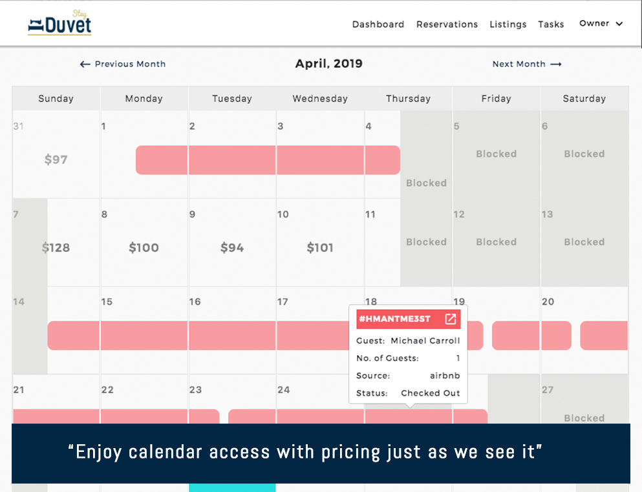Open reservation in new window icon
Screen dimensions: 642x492
click(450, 319)
